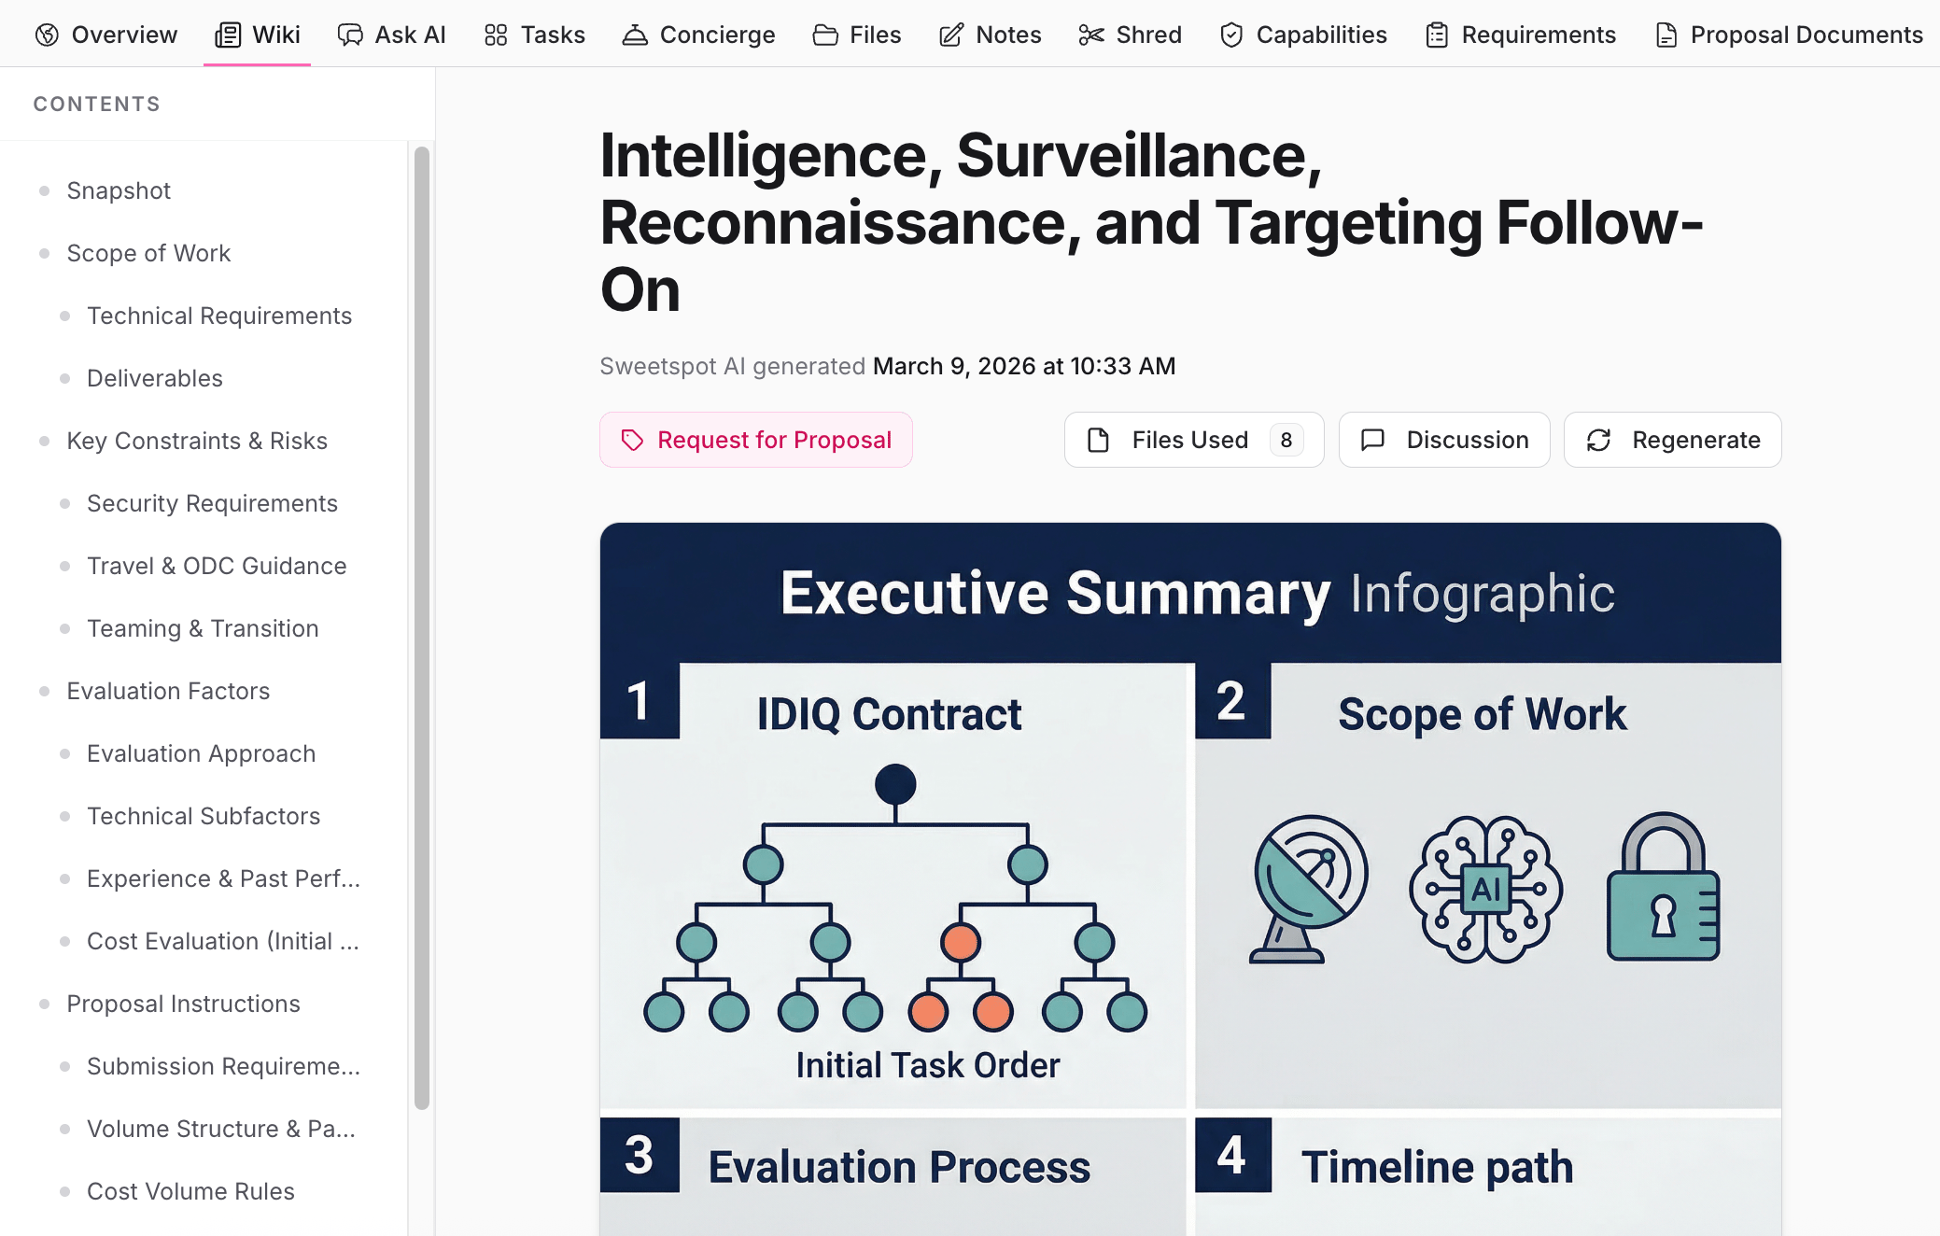
Task: Regenerate the wiki page
Action: 1673,440
